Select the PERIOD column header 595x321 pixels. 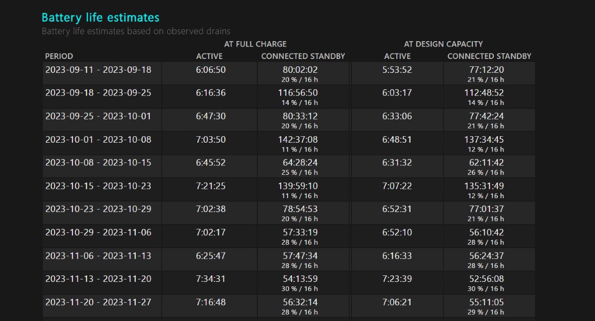(59, 56)
